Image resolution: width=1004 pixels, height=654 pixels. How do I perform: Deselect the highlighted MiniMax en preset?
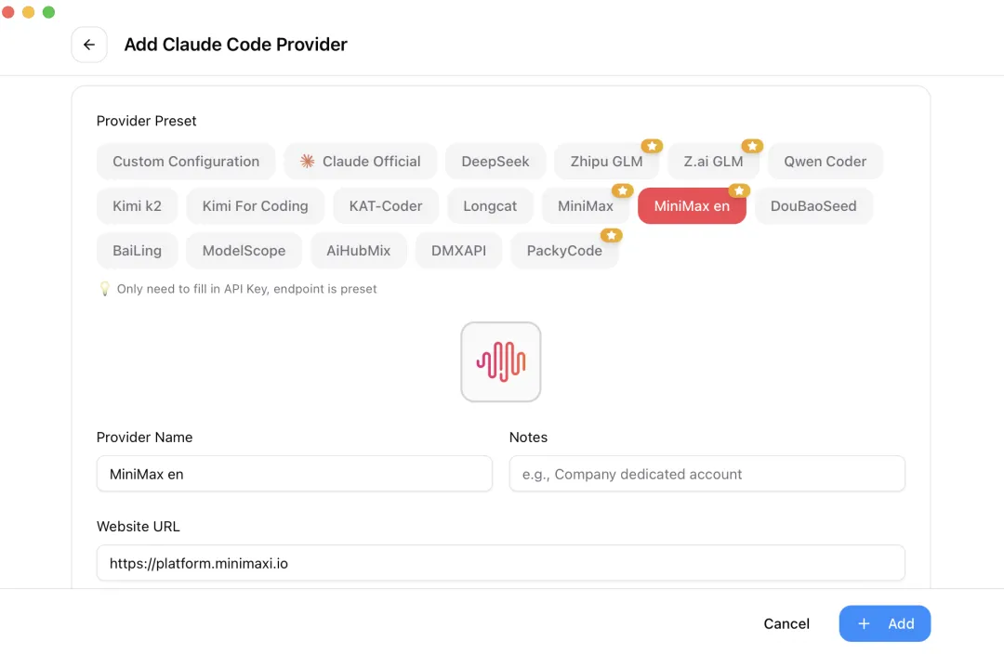point(692,205)
